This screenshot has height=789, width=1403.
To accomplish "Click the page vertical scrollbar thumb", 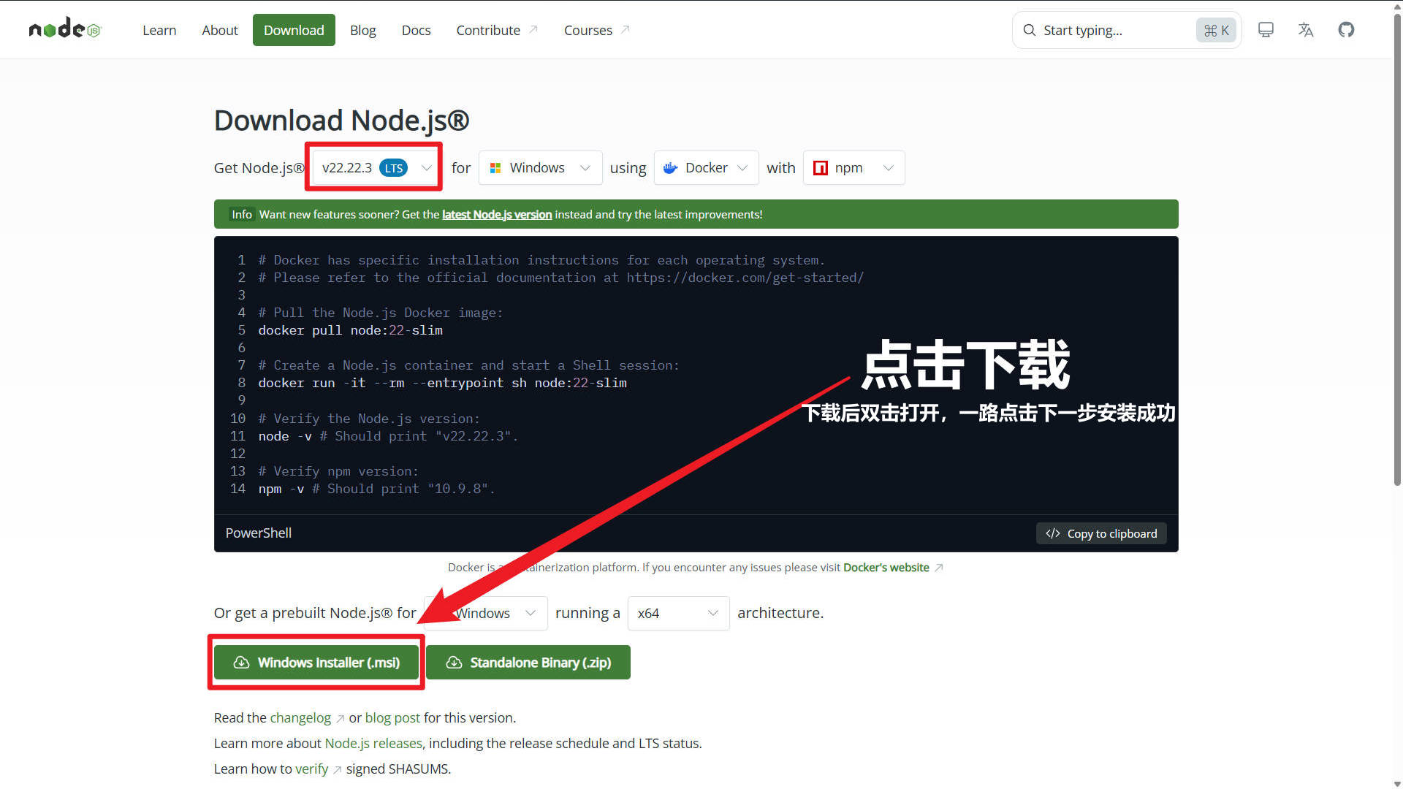I will (x=1396, y=248).
